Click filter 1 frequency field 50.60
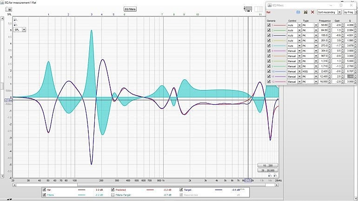This screenshot has width=358, height=201. tap(323, 25)
